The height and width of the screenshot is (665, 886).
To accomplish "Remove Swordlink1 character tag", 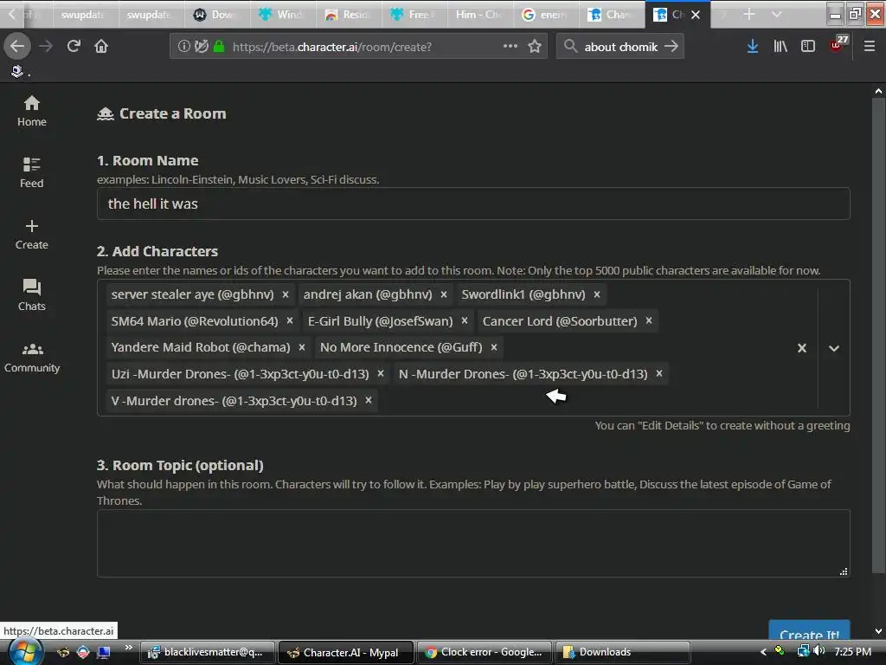I will pyautogui.click(x=597, y=294).
